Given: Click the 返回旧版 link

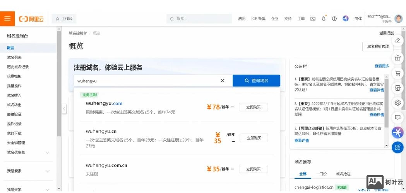Looking at the screenshot, I should pos(386,33).
